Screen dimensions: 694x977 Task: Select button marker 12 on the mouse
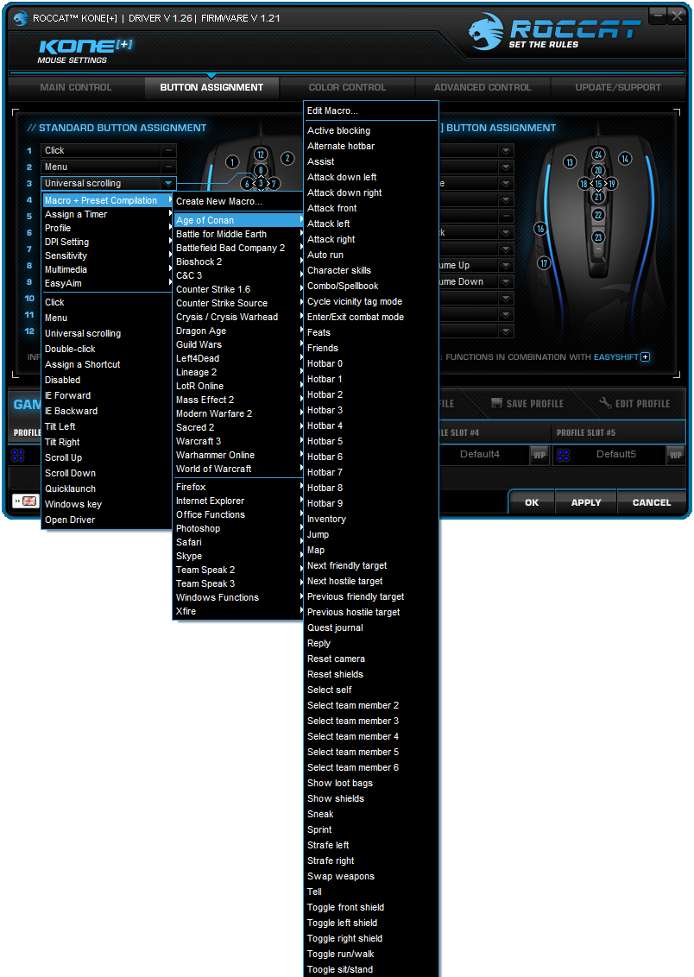pyautogui.click(x=261, y=154)
